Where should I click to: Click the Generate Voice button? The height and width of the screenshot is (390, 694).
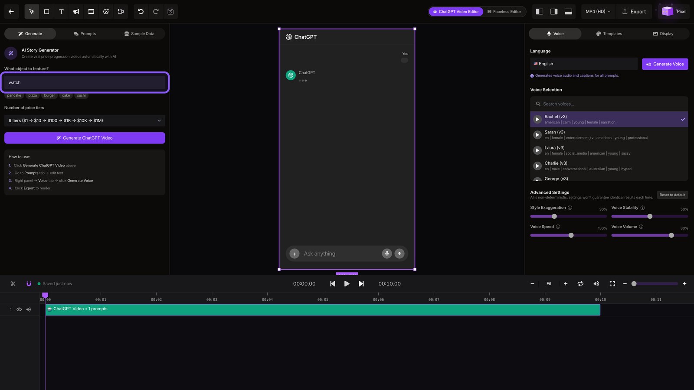(x=665, y=64)
